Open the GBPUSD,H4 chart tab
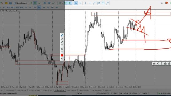 tap(22, 90)
